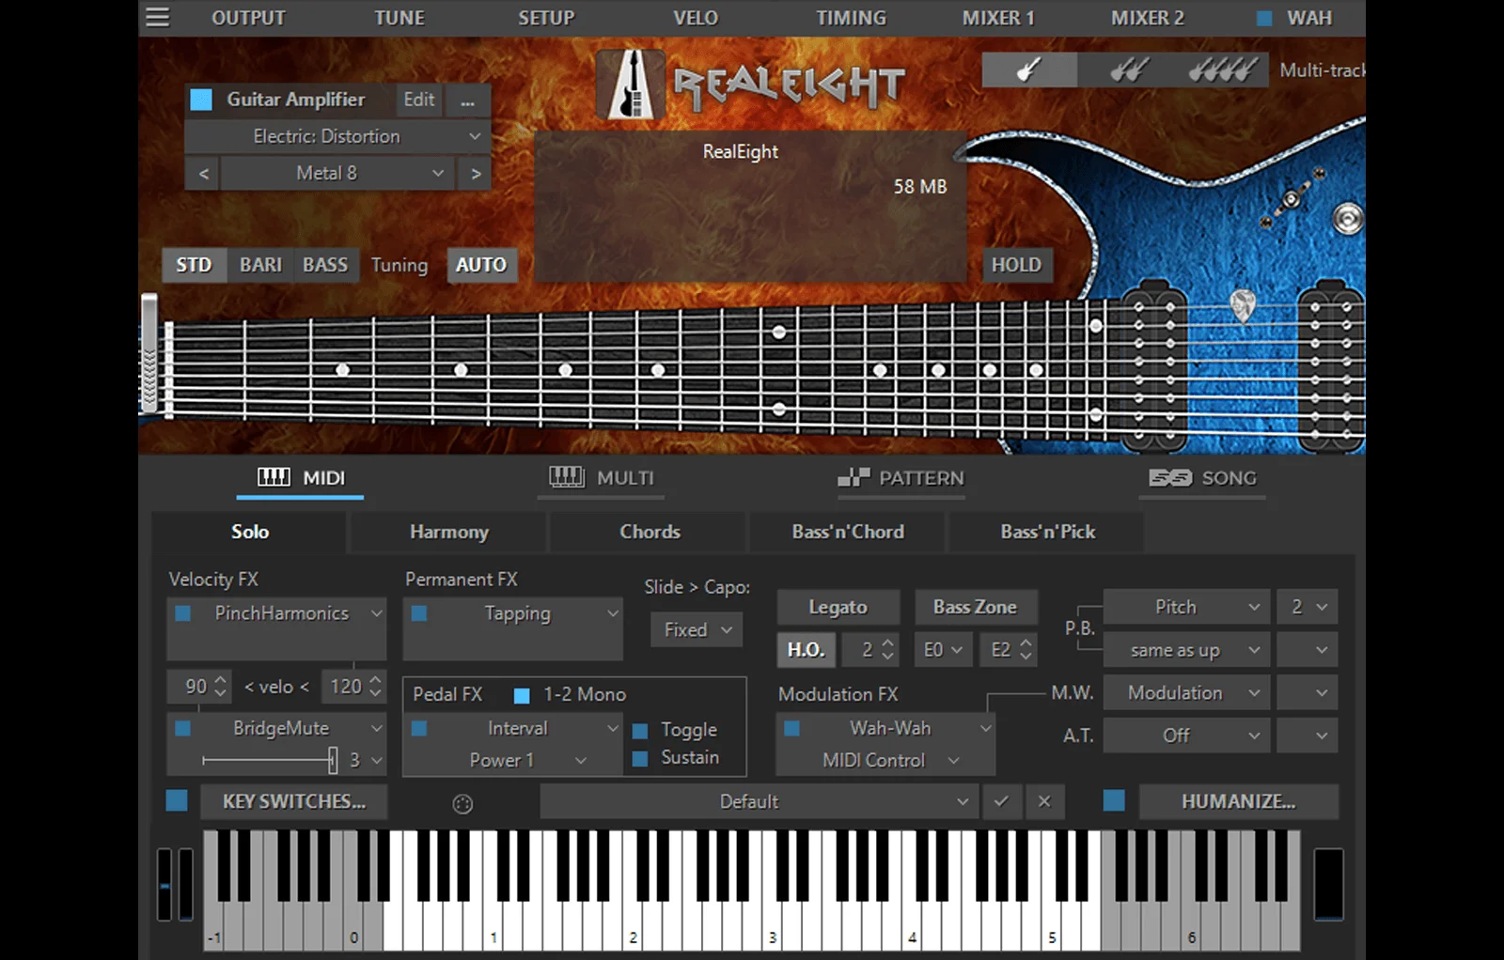The width and height of the screenshot is (1504, 960).
Task: Select the single guitar track mode icon
Action: pos(1028,70)
